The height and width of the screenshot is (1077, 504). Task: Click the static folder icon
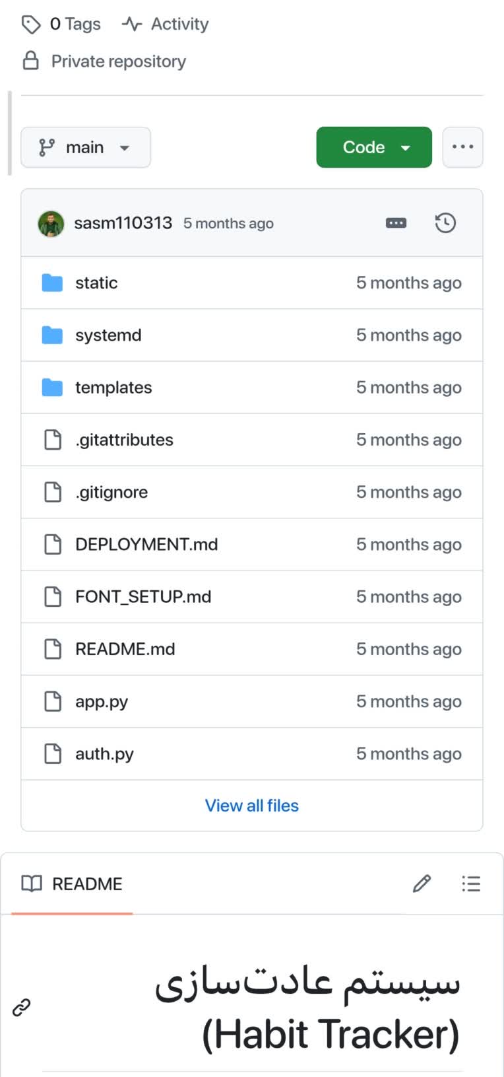pyautogui.click(x=52, y=283)
